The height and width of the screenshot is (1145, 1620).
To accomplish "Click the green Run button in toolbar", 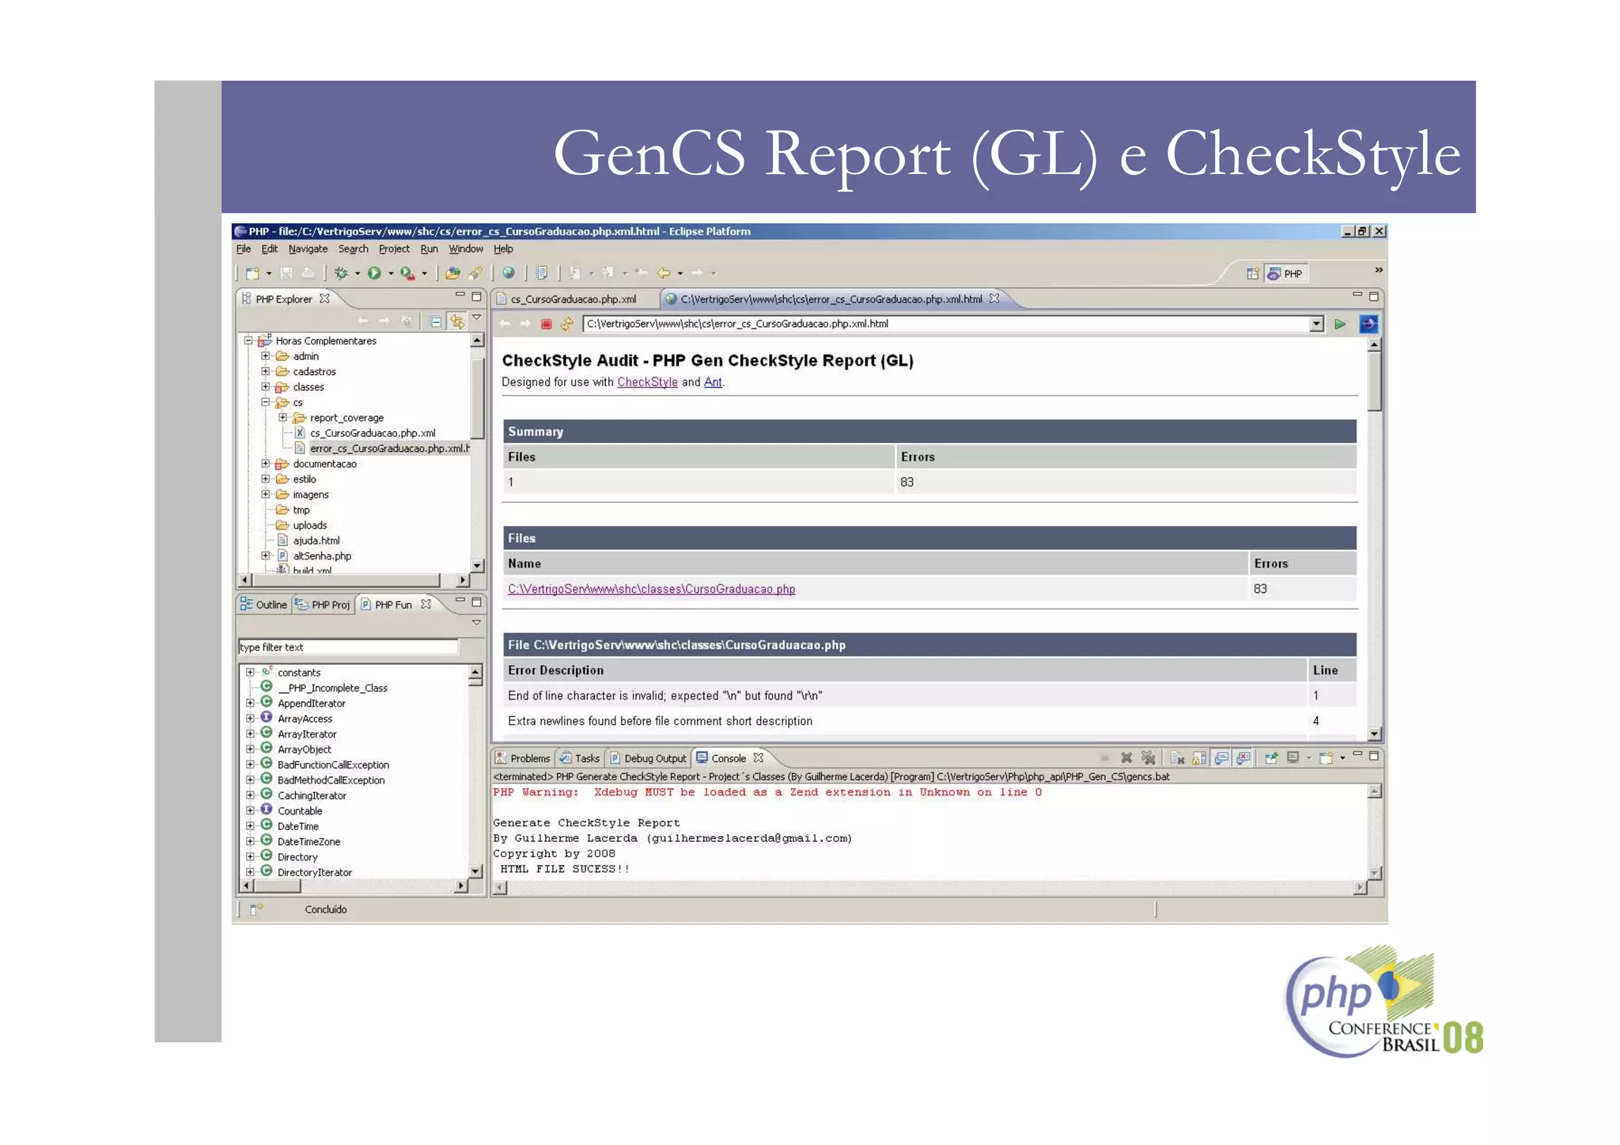I will tap(374, 273).
